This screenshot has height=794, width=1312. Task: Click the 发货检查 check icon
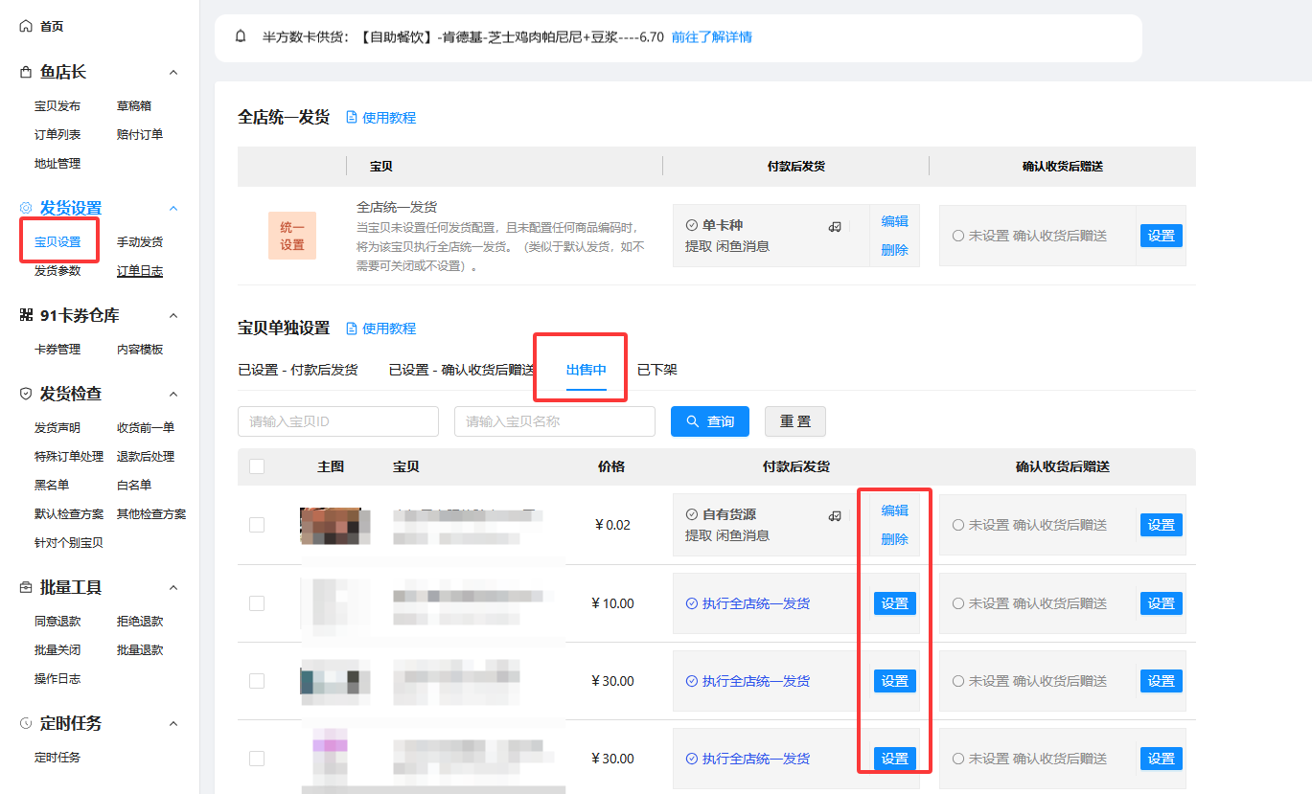point(25,393)
